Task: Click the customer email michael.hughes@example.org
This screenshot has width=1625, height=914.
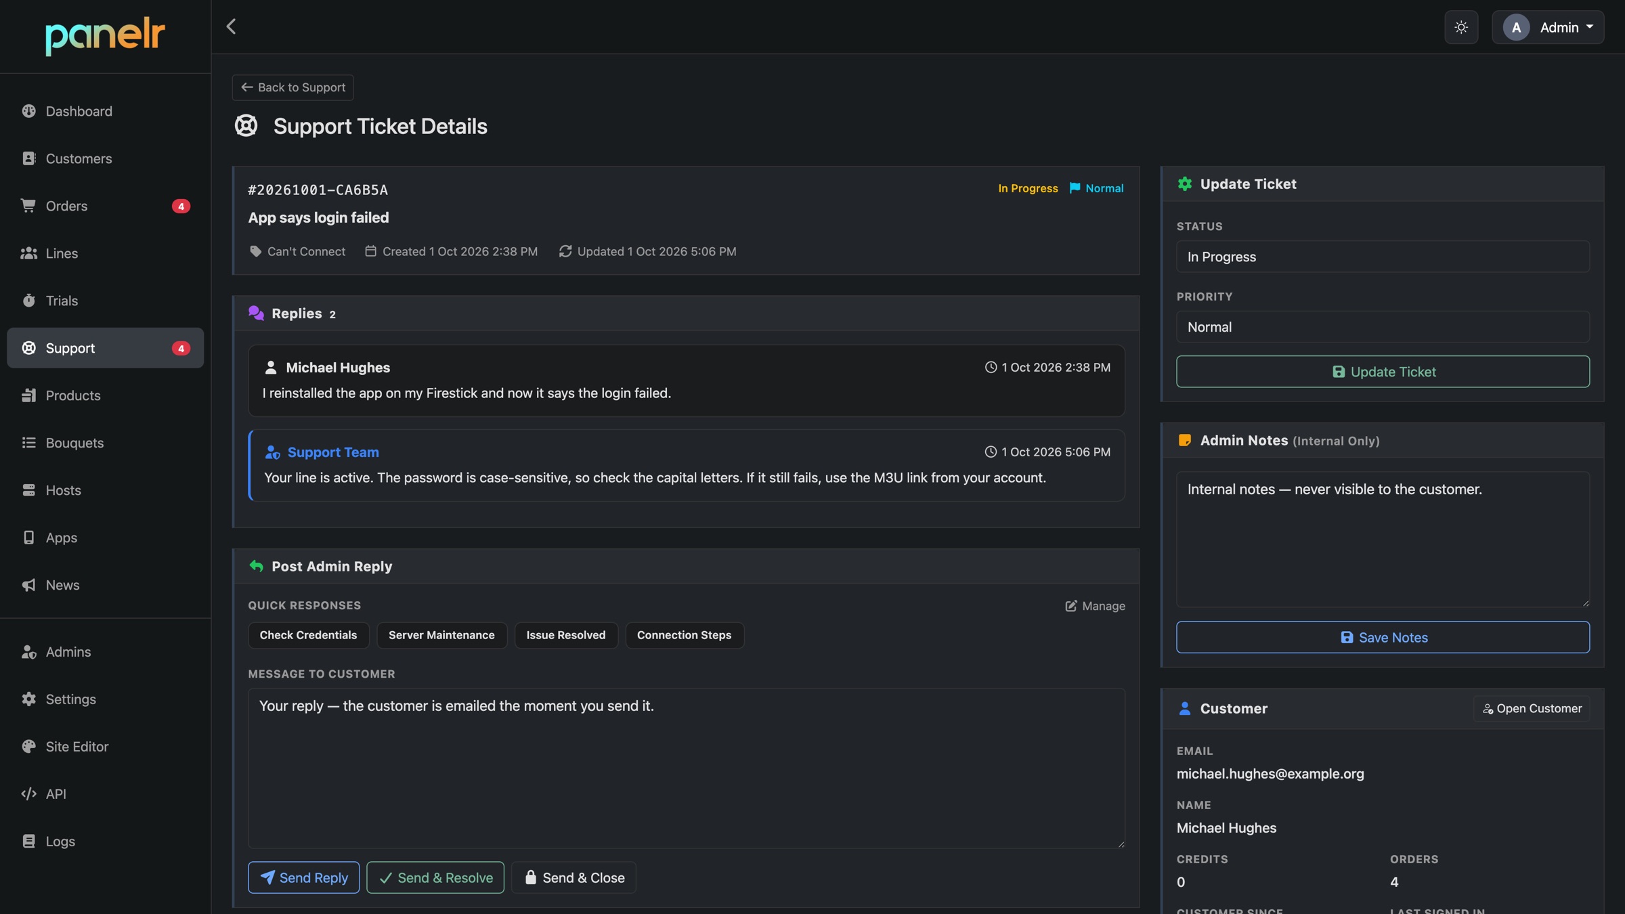Action: 1270,774
